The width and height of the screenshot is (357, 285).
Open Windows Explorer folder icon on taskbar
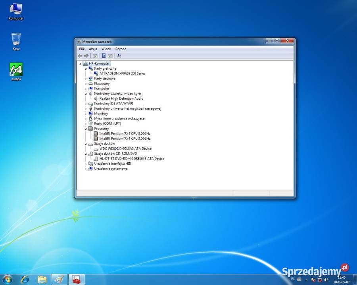click(42, 279)
